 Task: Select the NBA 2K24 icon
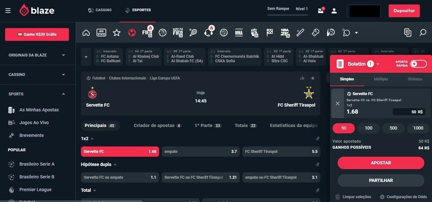coord(285,33)
